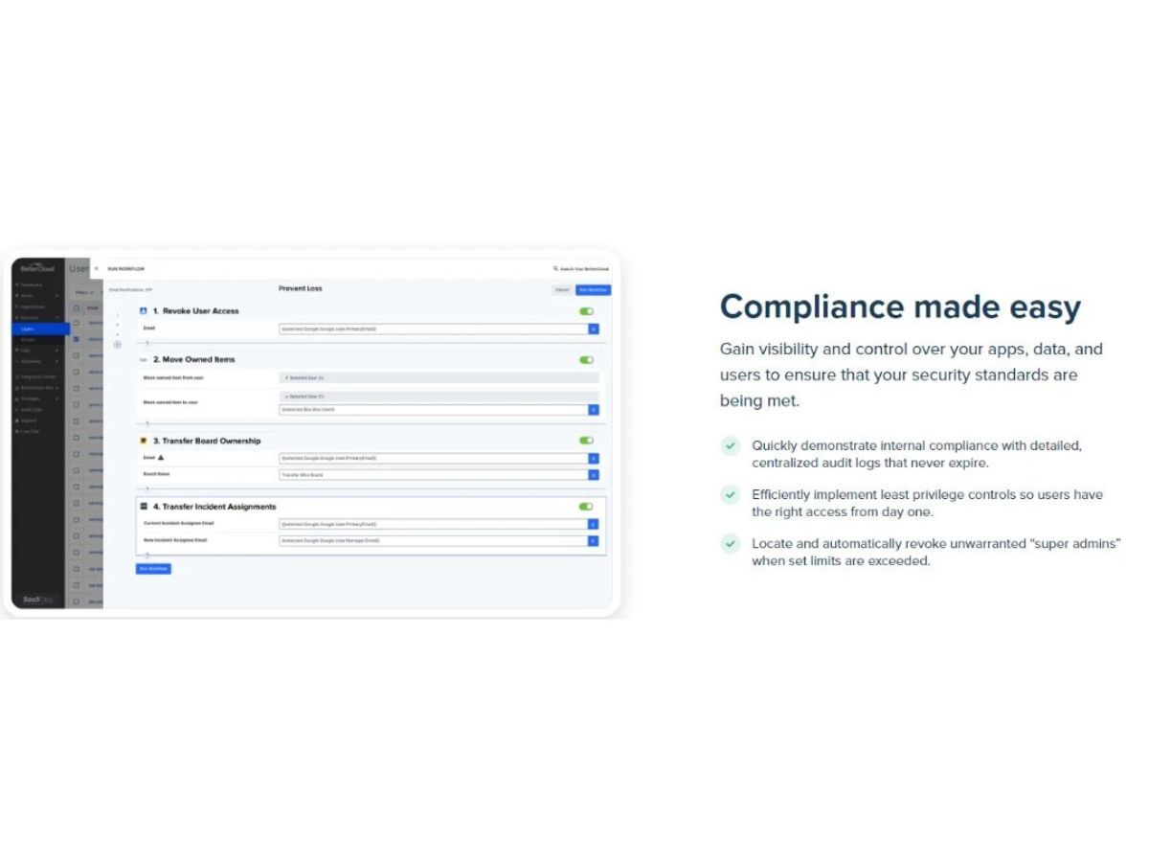Click the SaaSOps logo at sidebar bottom
Viewport: 1149px width, 862px height.
(x=37, y=600)
